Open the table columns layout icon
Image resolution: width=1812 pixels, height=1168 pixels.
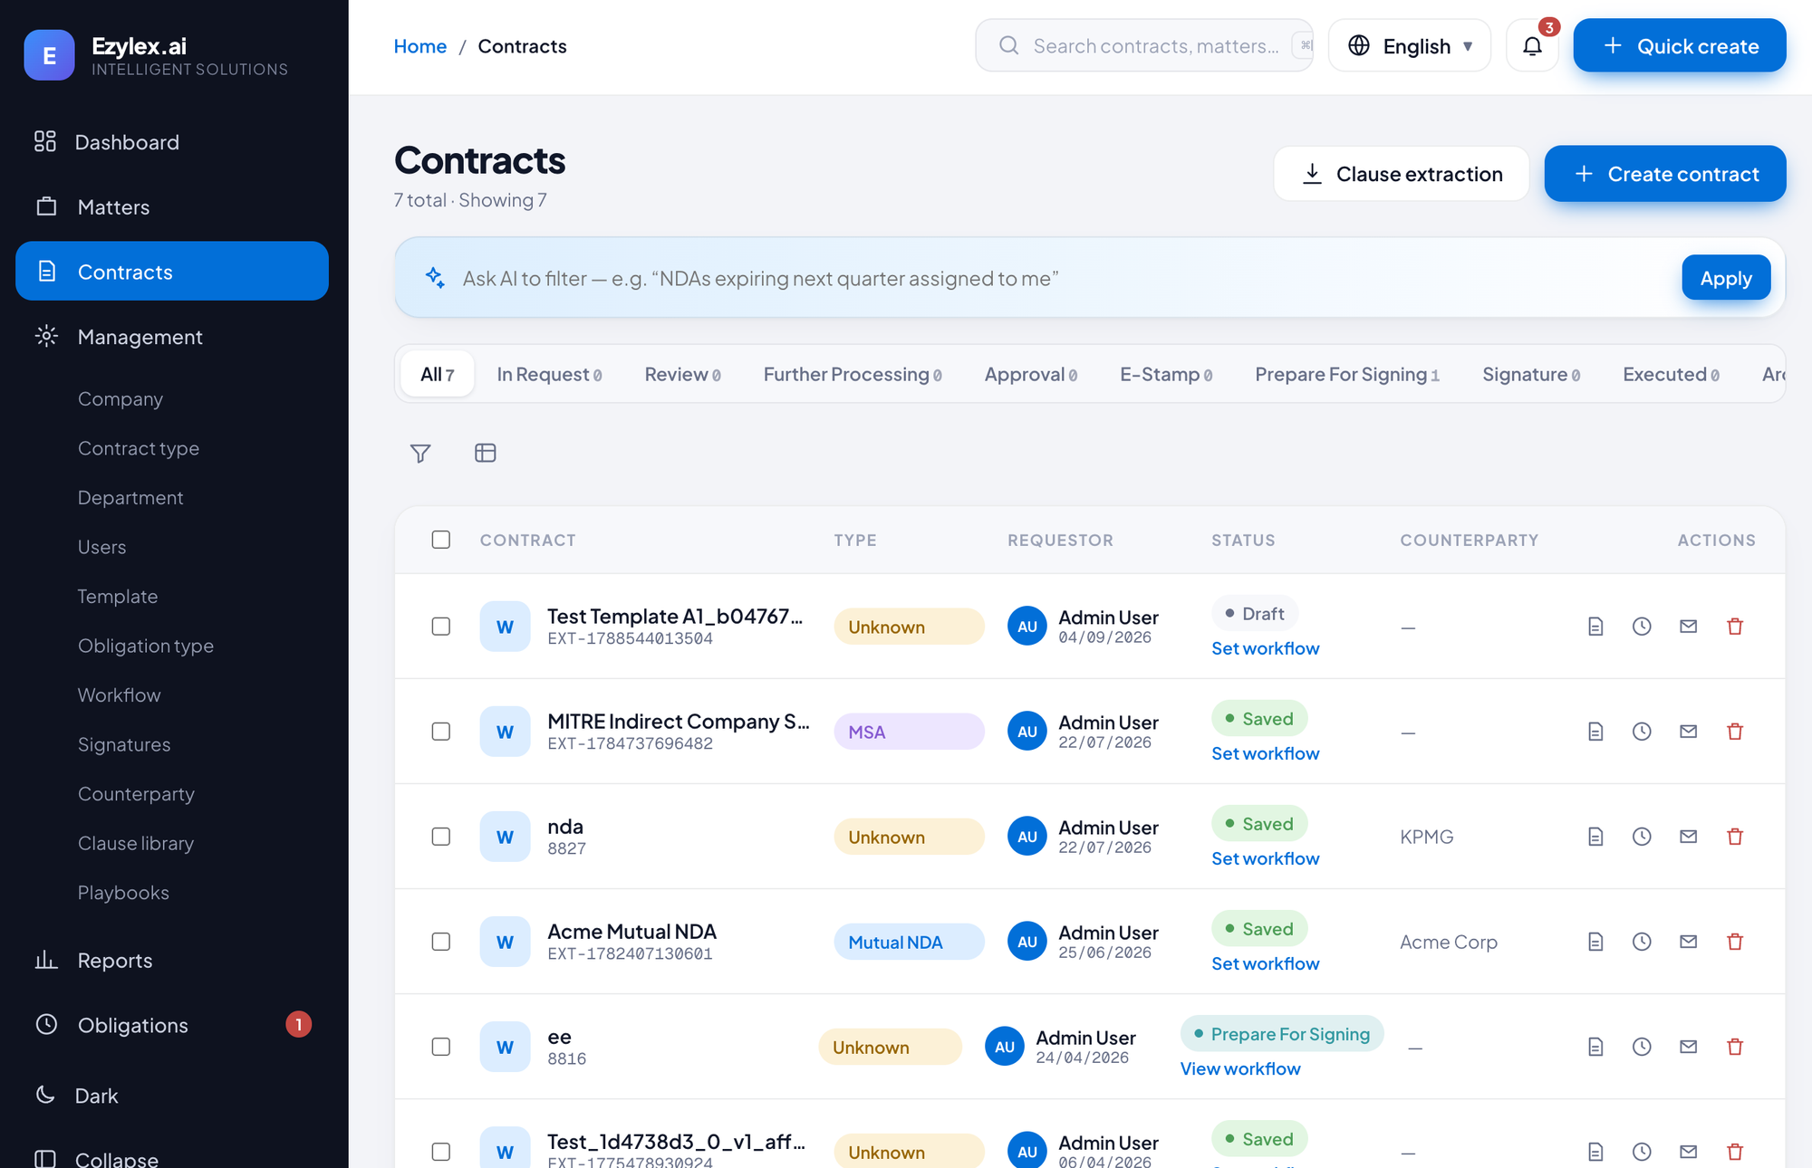tap(486, 453)
